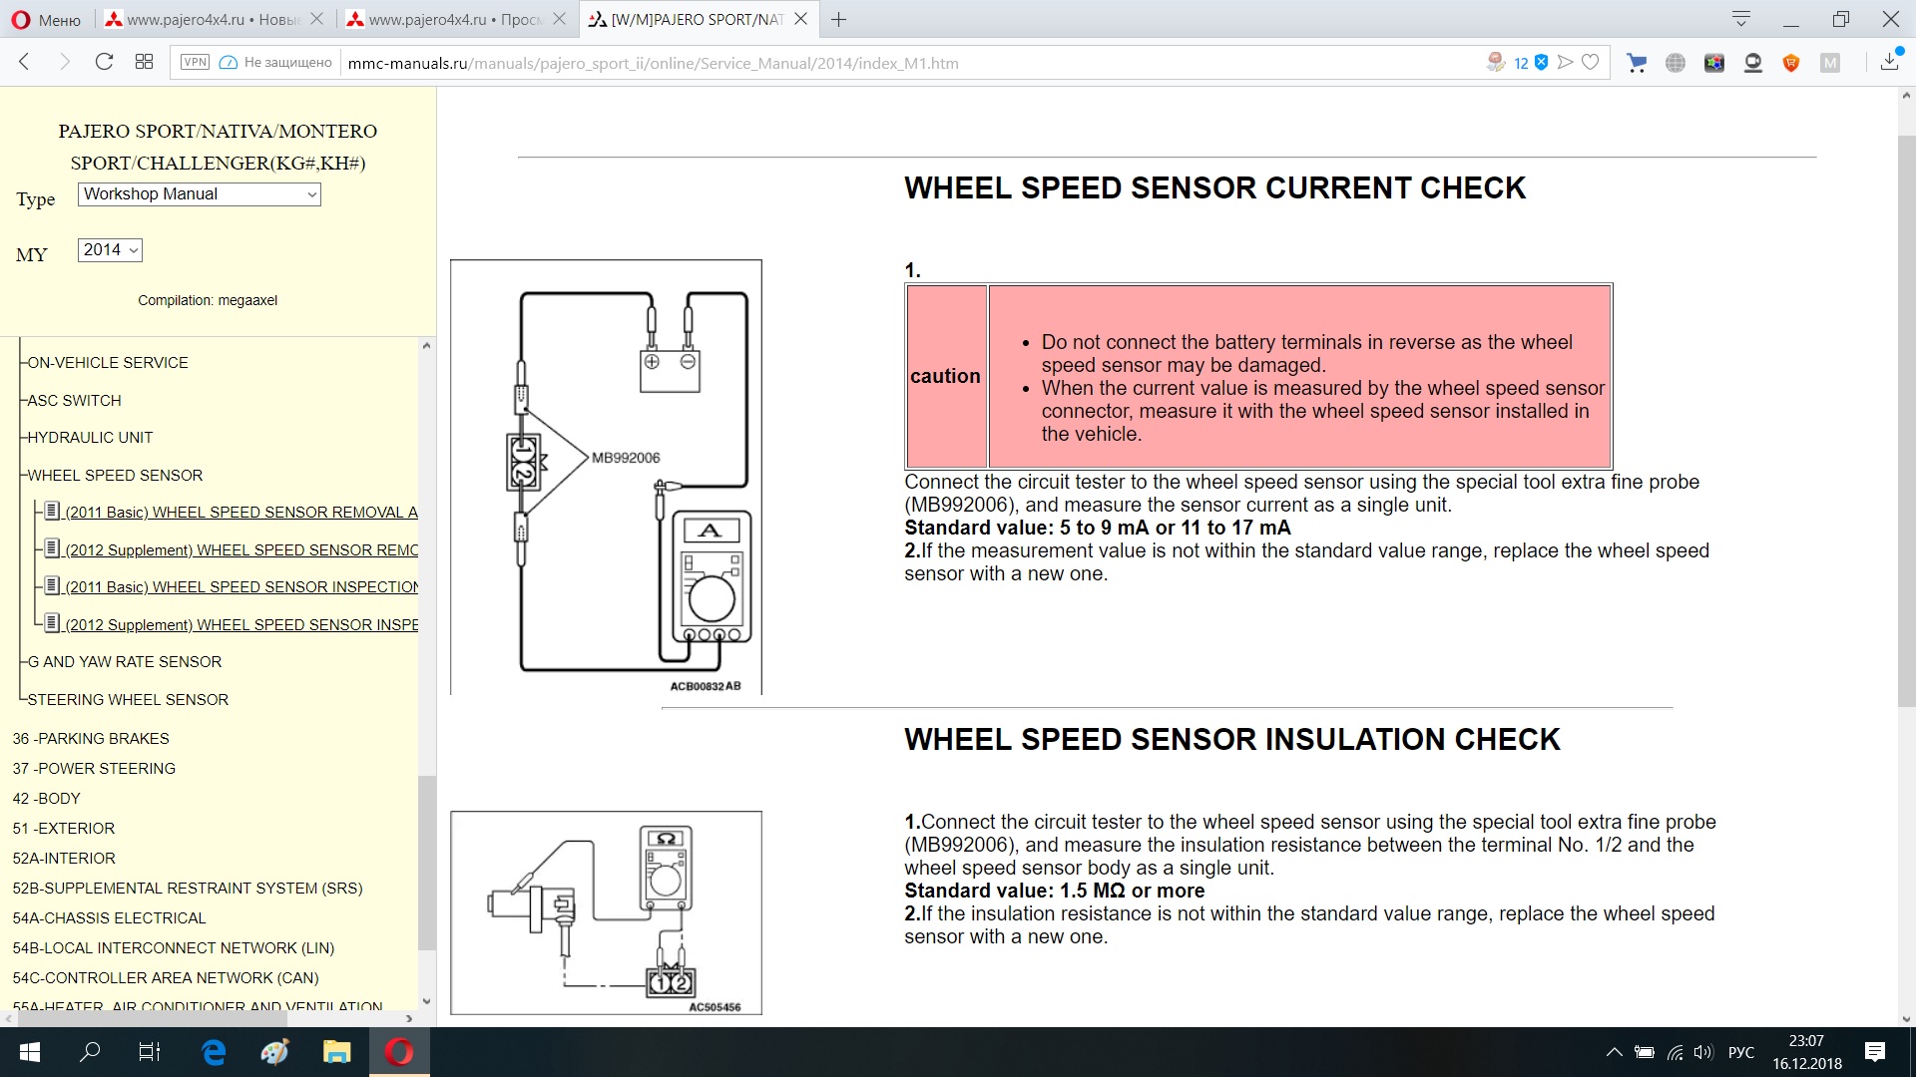This screenshot has height=1077, width=1916.
Task: Open the easy setup lines icon in the title bar
Action: click(1741, 19)
